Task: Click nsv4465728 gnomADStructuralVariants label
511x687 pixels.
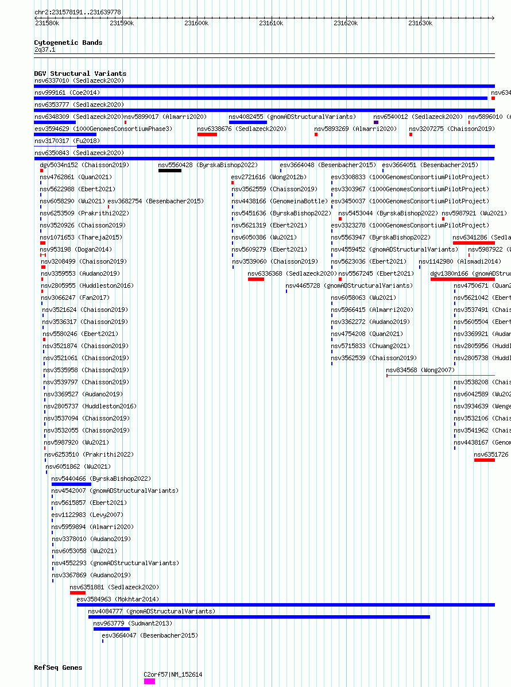Action: 349,285
